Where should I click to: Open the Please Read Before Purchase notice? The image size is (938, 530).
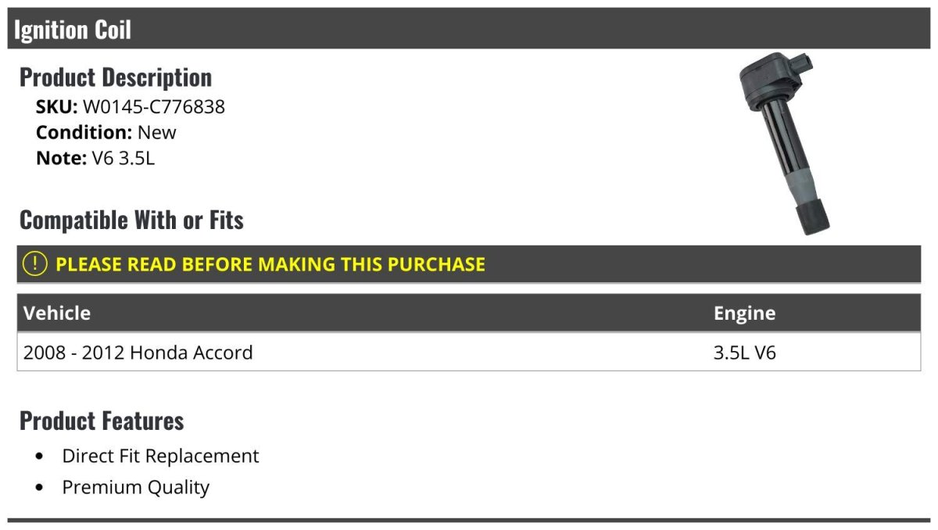[x=270, y=264]
